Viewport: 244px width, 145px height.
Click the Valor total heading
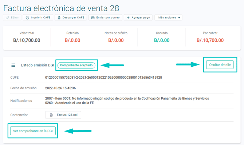pos(27,33)
